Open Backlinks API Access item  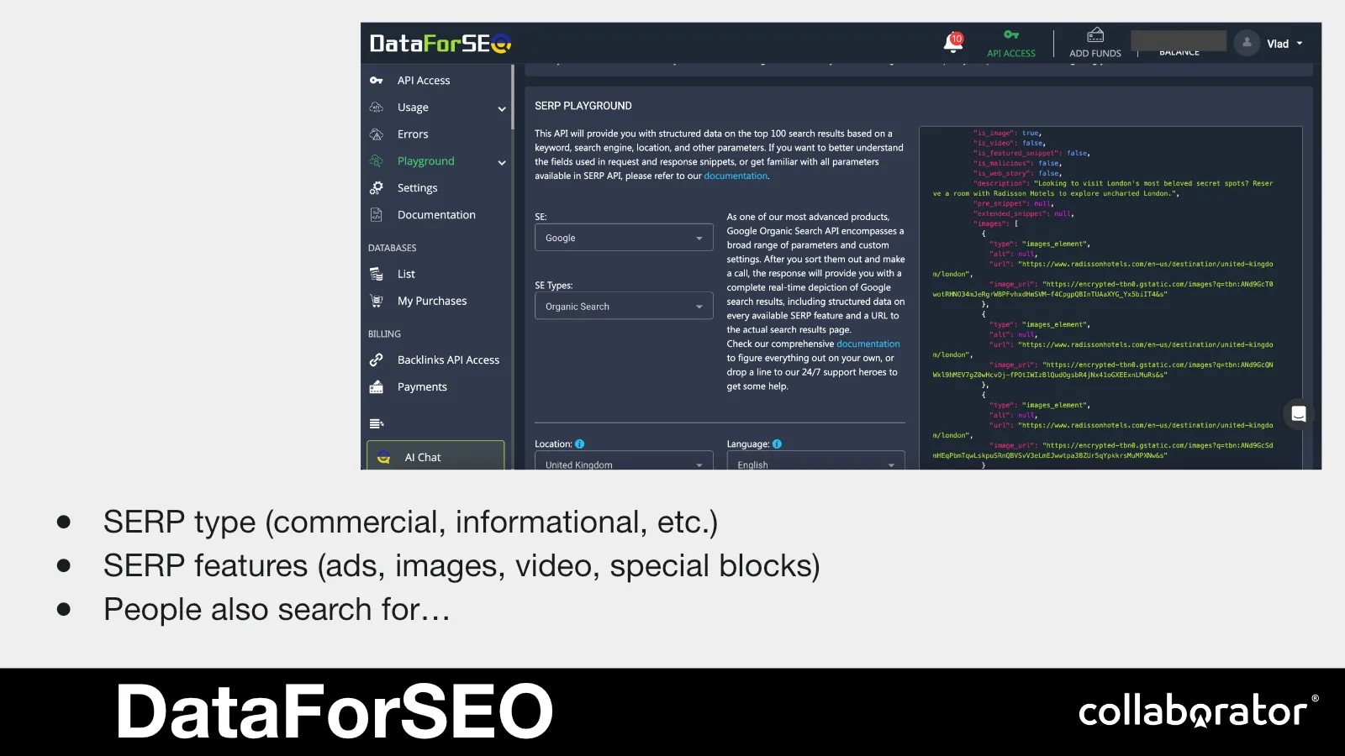tap(448, 360)
